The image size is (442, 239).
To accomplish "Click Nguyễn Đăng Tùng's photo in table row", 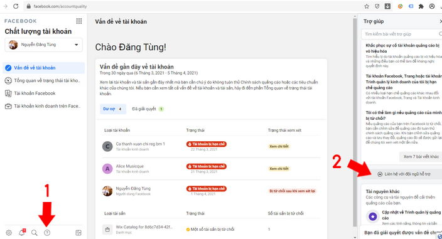I will [x=107, y=191].
